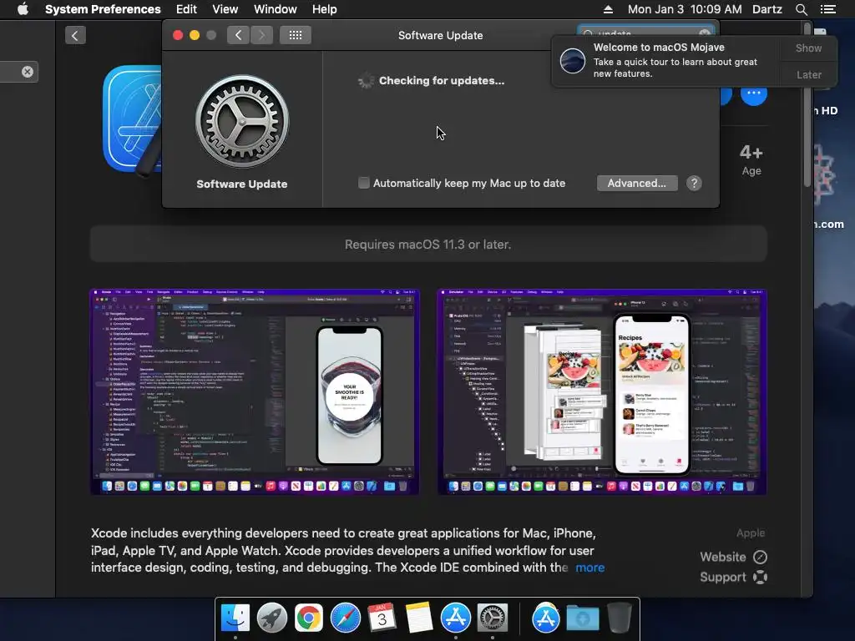Open Calendar from the Dock
Screen dimensions: 855x641
pos(382,618)
